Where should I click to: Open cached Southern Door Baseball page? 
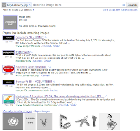tap(45, 76)
